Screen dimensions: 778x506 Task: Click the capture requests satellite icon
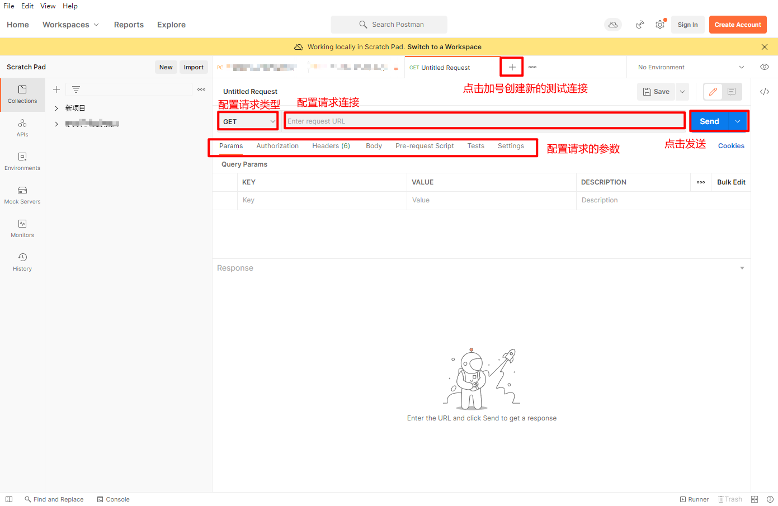(640, 25)
